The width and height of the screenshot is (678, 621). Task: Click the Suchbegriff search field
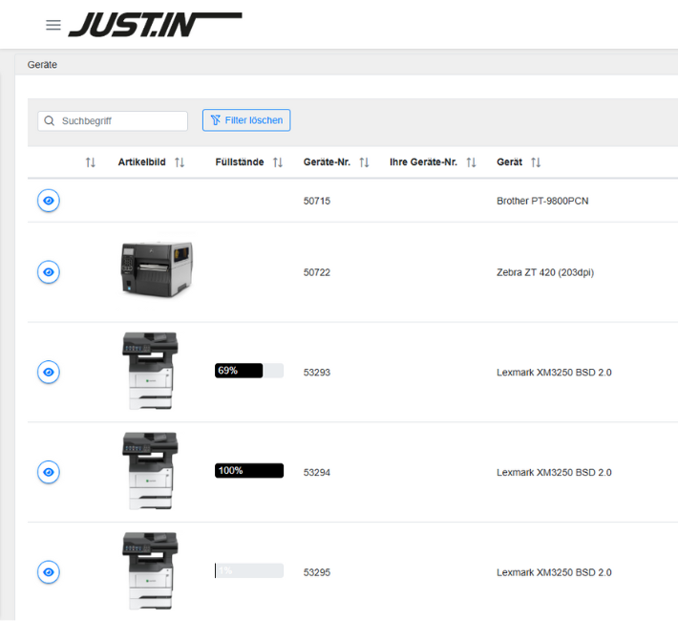[x=119, y=121]
